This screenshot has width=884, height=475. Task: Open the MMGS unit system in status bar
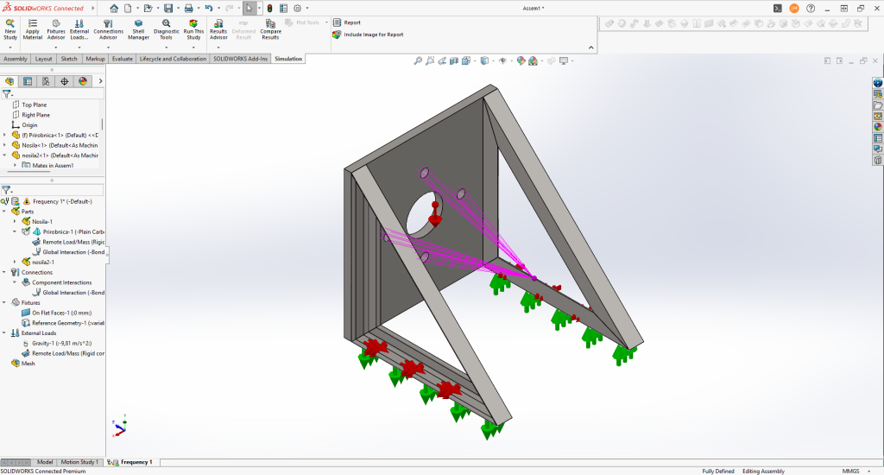pyautogui.click(x=850, y=471)
